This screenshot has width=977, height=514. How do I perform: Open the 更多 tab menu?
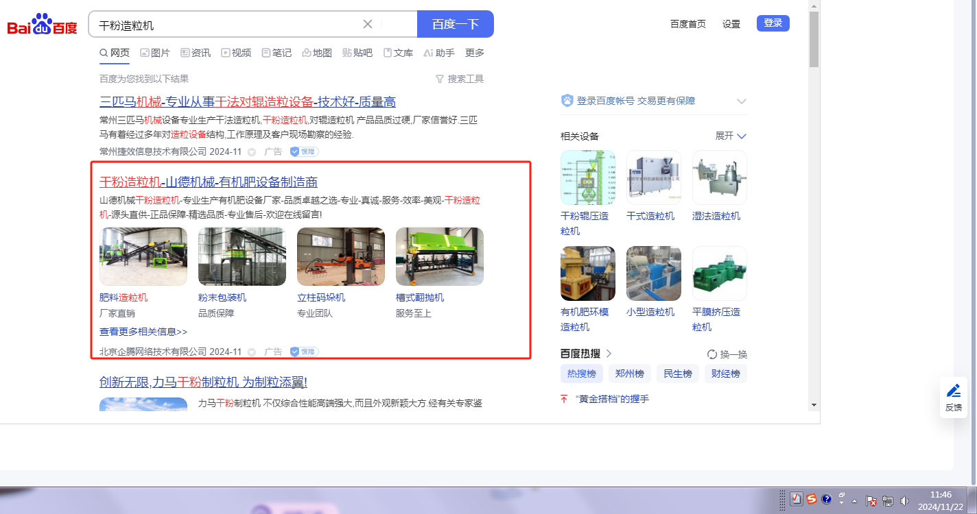(x=475, y=53)
